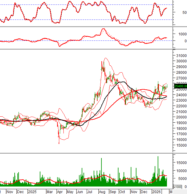This screenshot has width=187, height=194.
Task: Click the Aug month marker
Action: click(x=102, y=192)
